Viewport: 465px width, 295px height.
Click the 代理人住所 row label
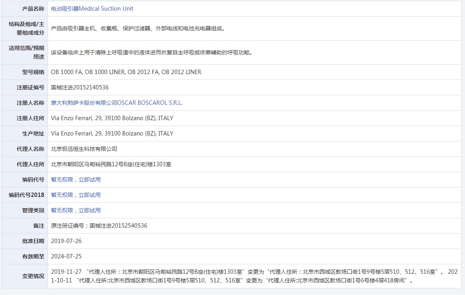[x=31, y=164]
